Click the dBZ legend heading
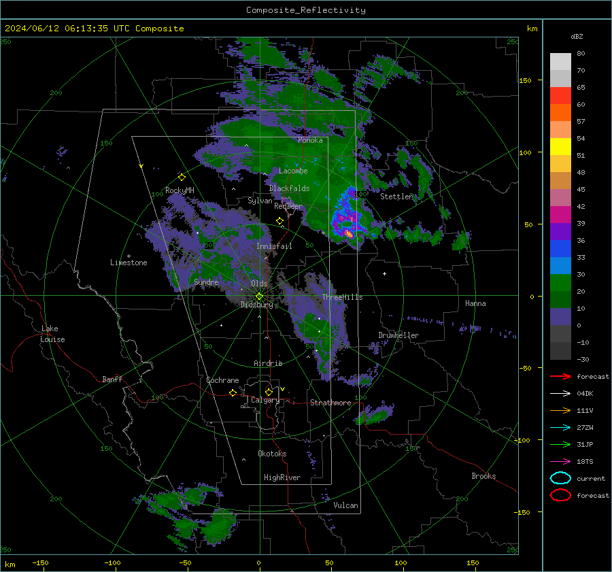This screenshot has width=612, height=572. 577,36
